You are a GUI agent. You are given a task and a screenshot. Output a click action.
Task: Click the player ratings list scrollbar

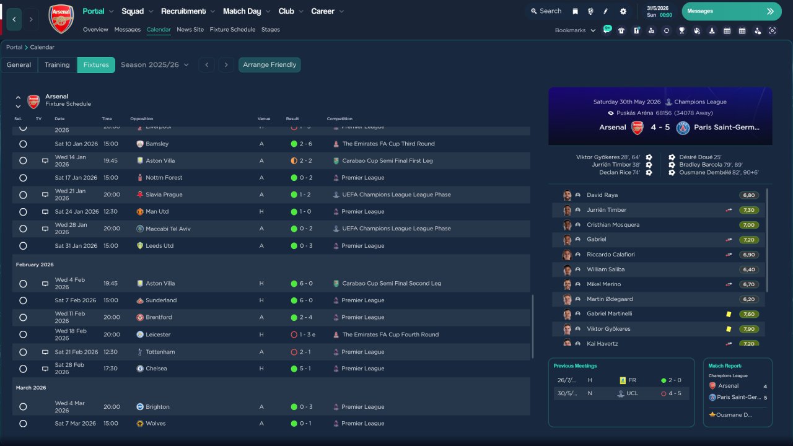click(767, 240)
